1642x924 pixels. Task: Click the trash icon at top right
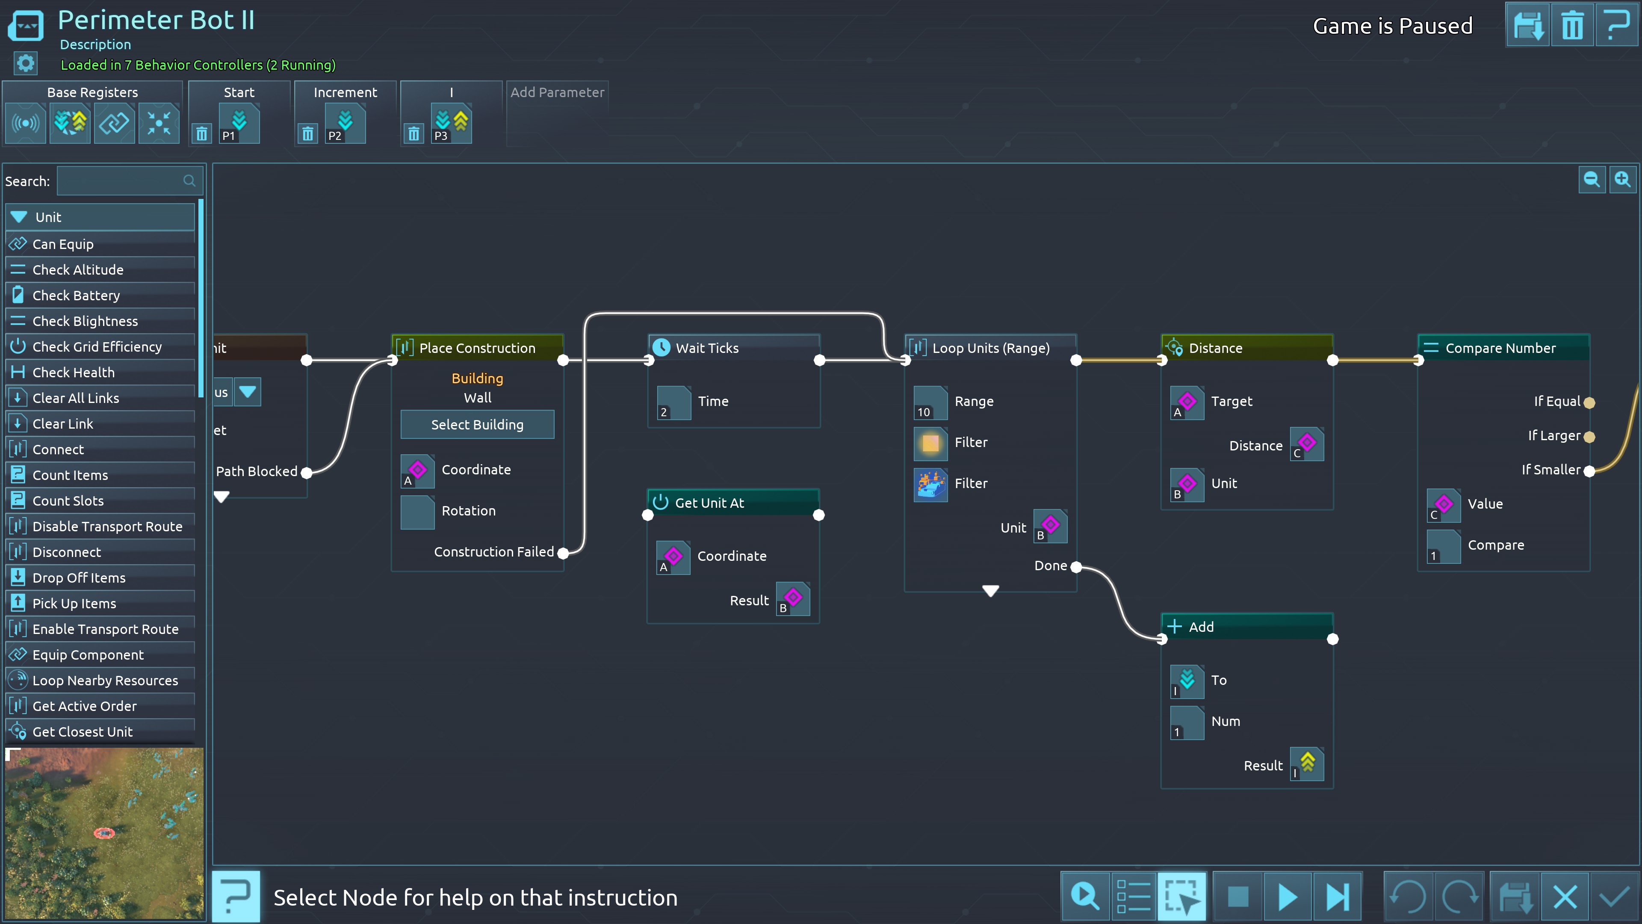tap(1572, 26)
